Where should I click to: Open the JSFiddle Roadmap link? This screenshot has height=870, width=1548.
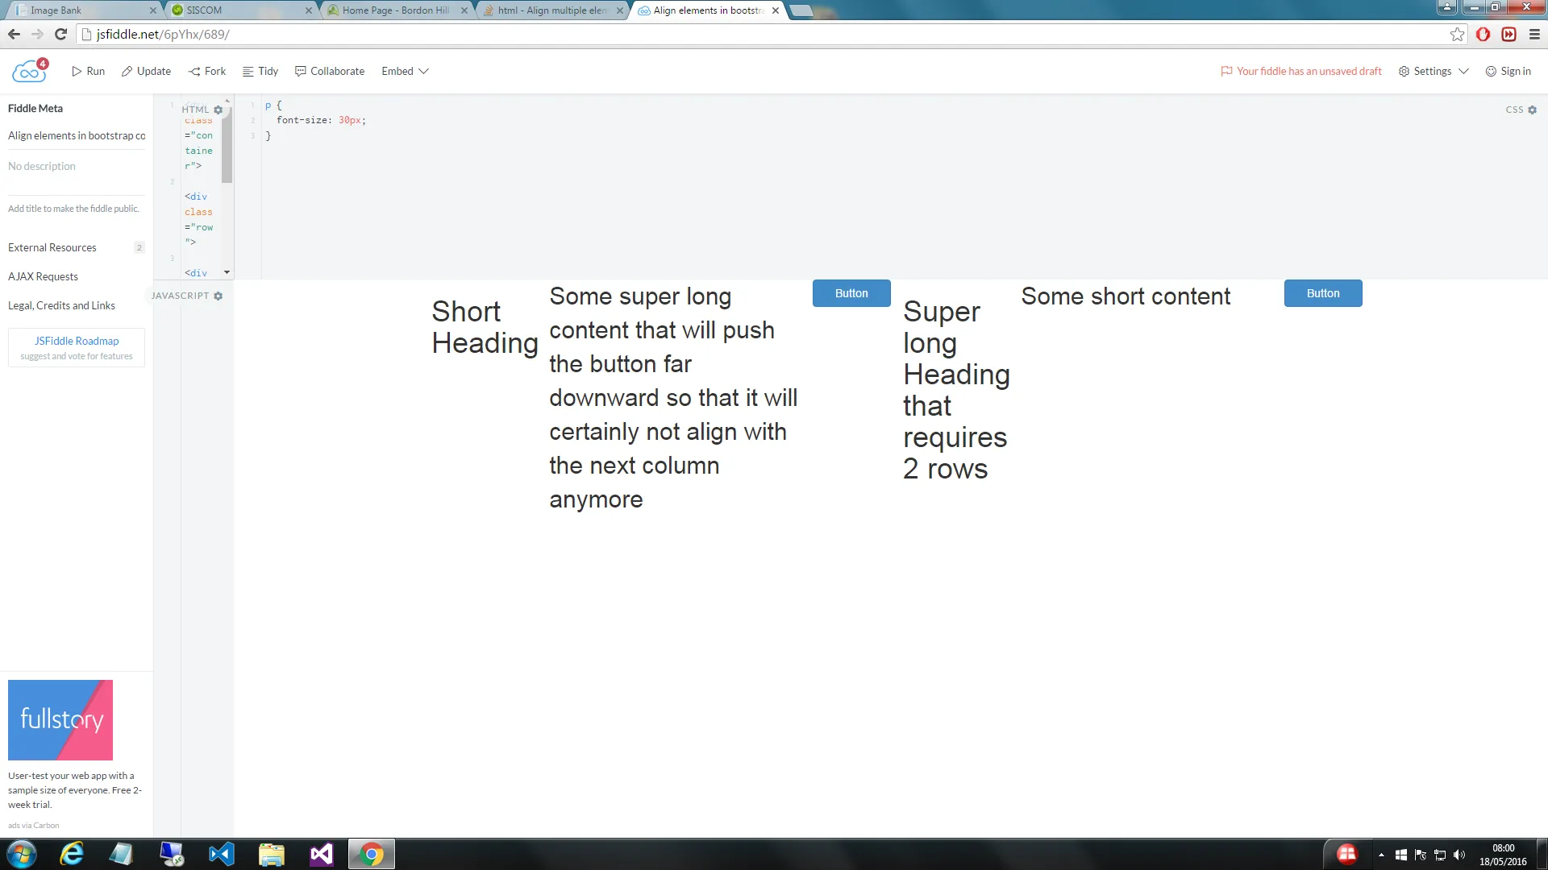click(x=77, y=341)
